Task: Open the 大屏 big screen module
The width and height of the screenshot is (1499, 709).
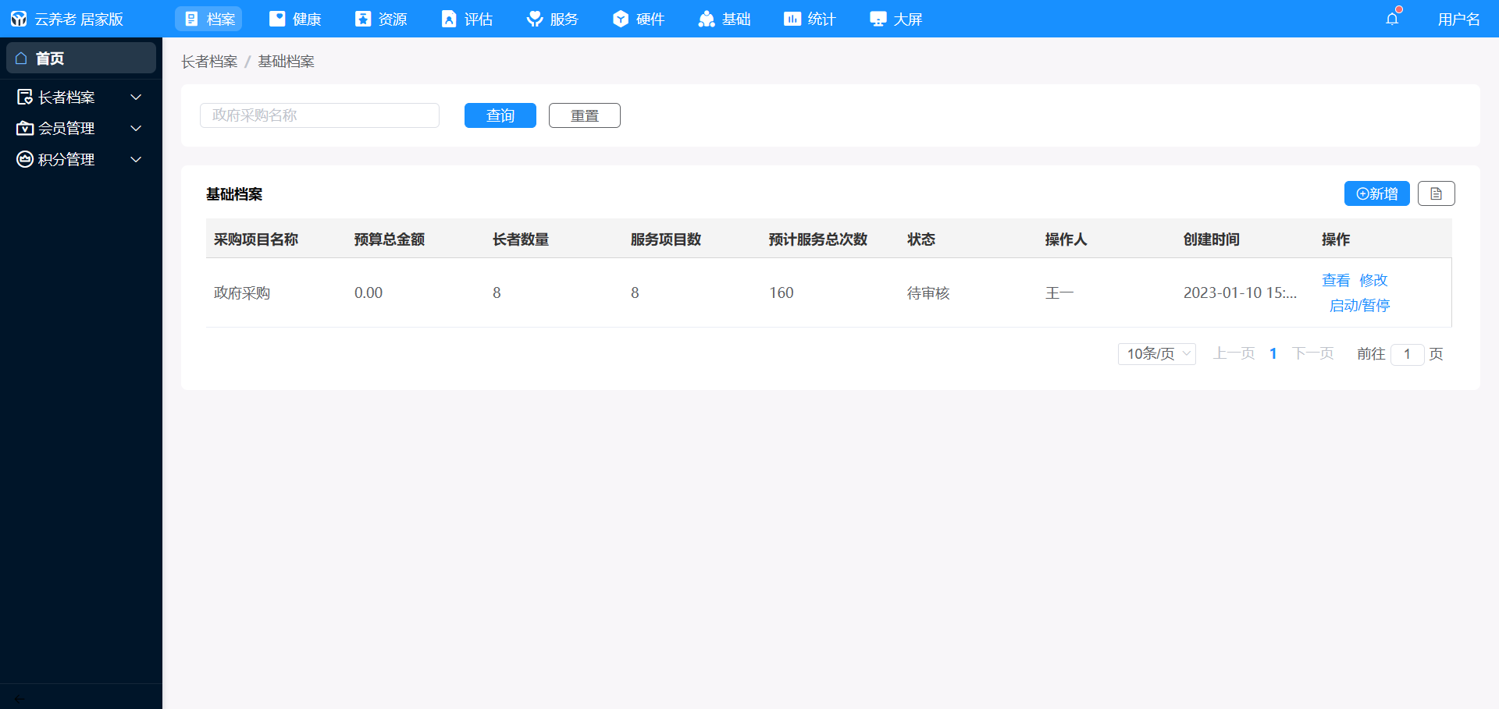Action: coord(896,19)
